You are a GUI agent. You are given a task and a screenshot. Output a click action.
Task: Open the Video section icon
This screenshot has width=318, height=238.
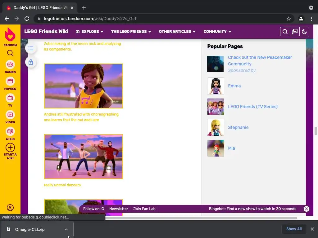[10, 115]
